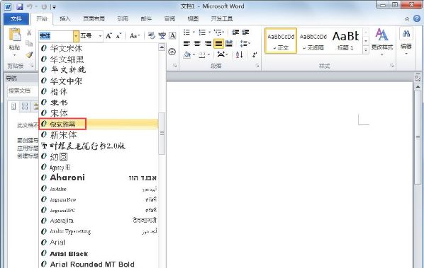Screen dimensions: 424x268
Task: Click the Shading paint bucket icon
Action: (x=187, y=54)
